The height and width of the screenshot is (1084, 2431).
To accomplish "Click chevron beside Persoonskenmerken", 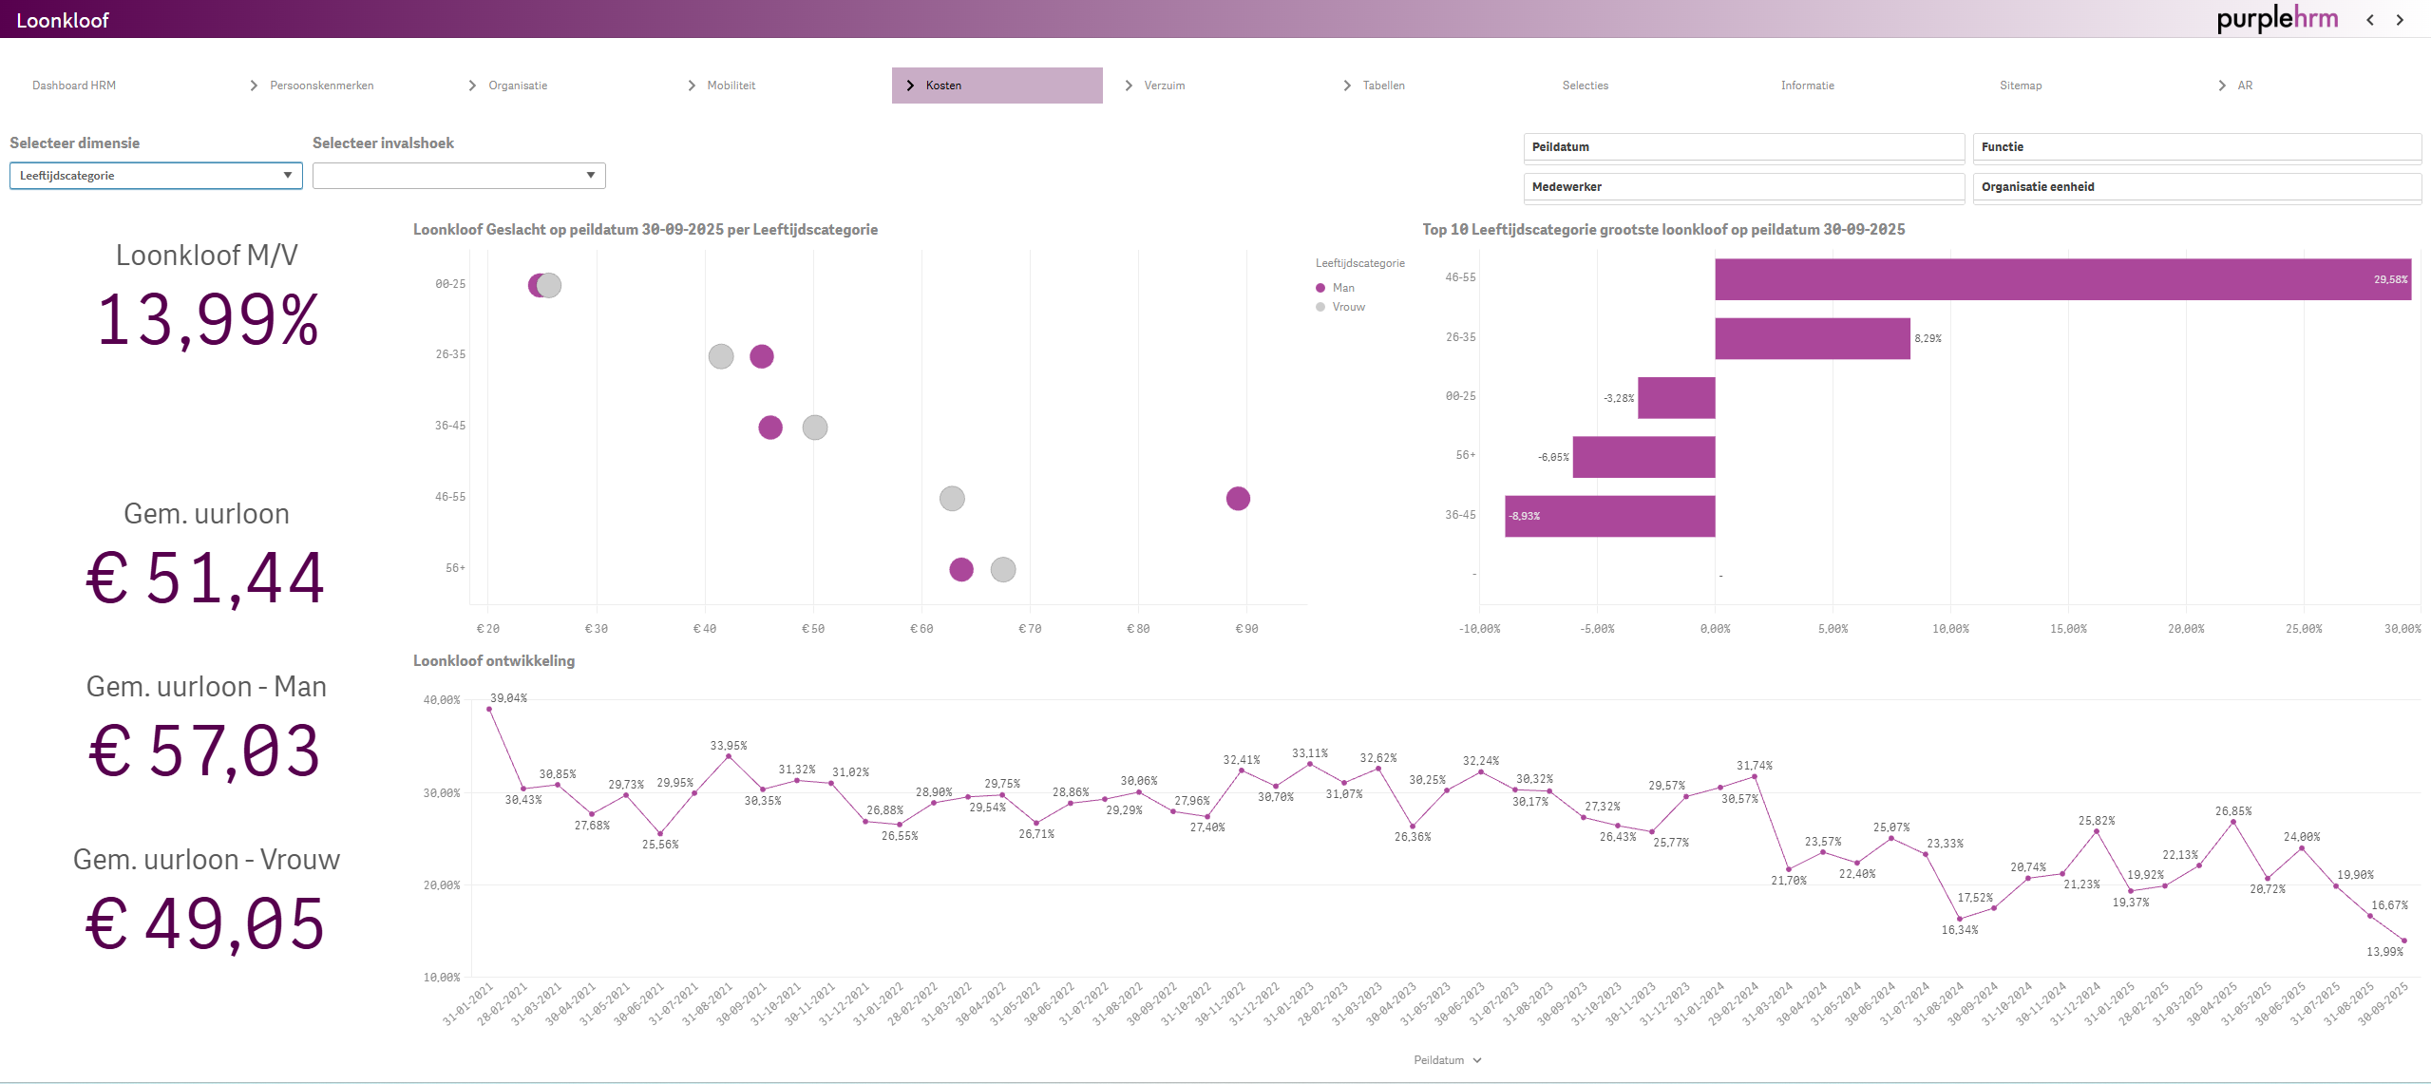I will 254,86.
